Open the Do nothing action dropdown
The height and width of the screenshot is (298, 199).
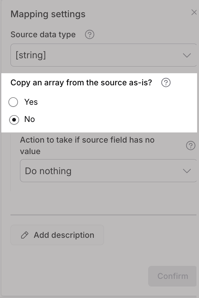click(108, 171)
